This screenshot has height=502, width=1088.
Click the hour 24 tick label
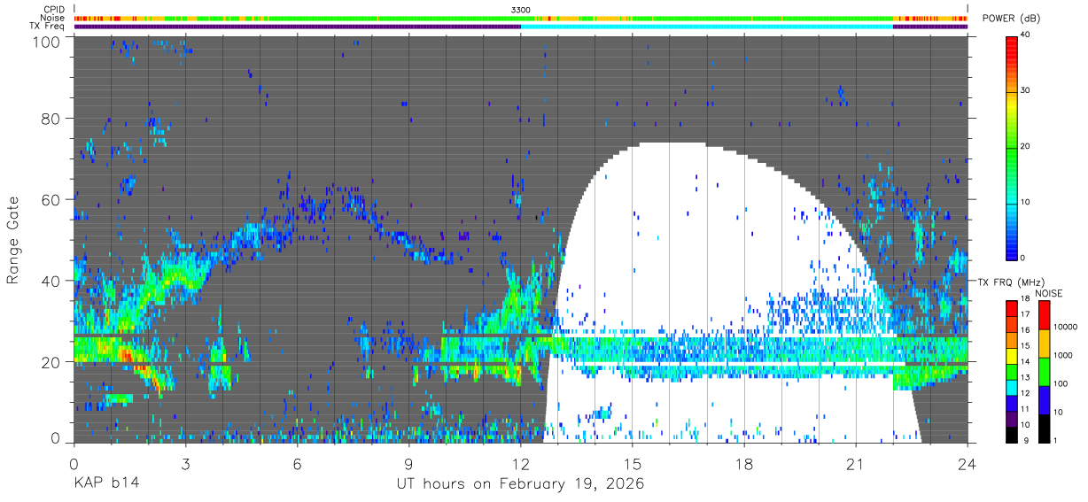968,463
